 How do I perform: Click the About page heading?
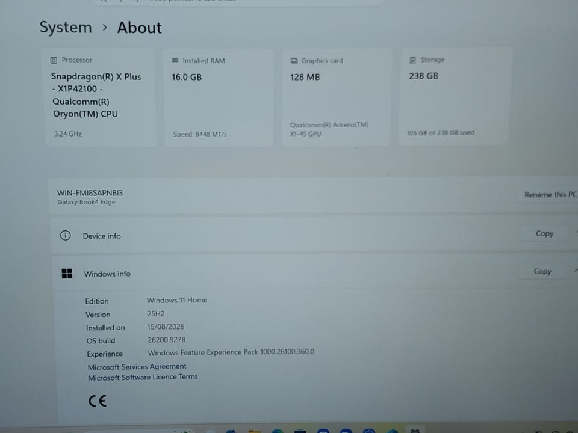tap(139, 28)
